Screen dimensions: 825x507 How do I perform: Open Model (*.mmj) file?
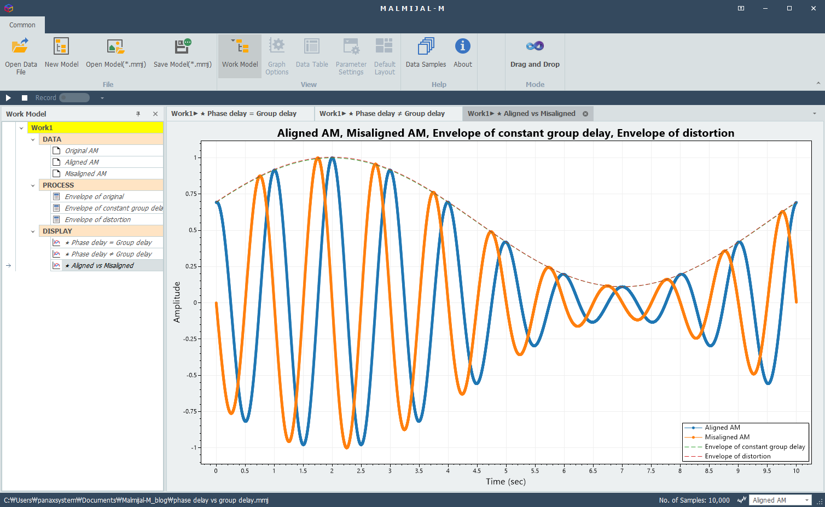[x=116, y=53]
